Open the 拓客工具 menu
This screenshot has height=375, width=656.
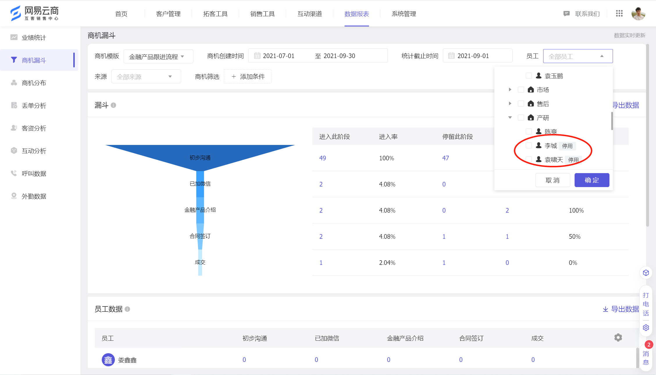pyautogui.click(x=215, y=14)
